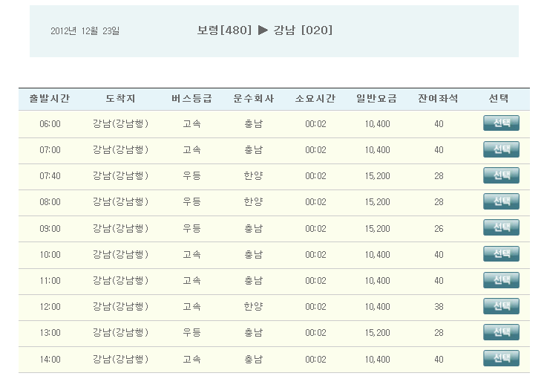Click 우등 grade in the 07:40 row

[191, 176]
